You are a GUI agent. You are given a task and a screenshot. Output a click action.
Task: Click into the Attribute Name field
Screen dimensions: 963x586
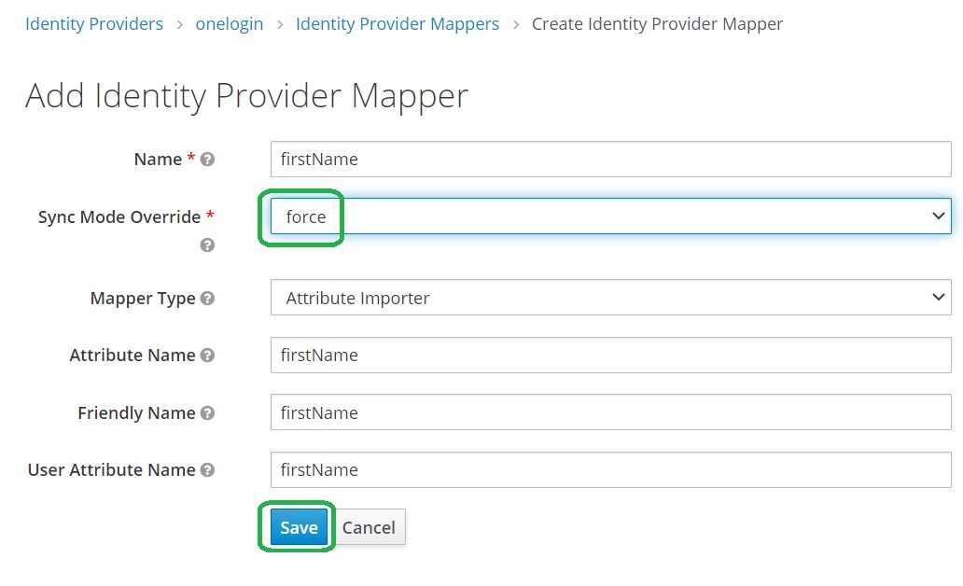[610, 356]
